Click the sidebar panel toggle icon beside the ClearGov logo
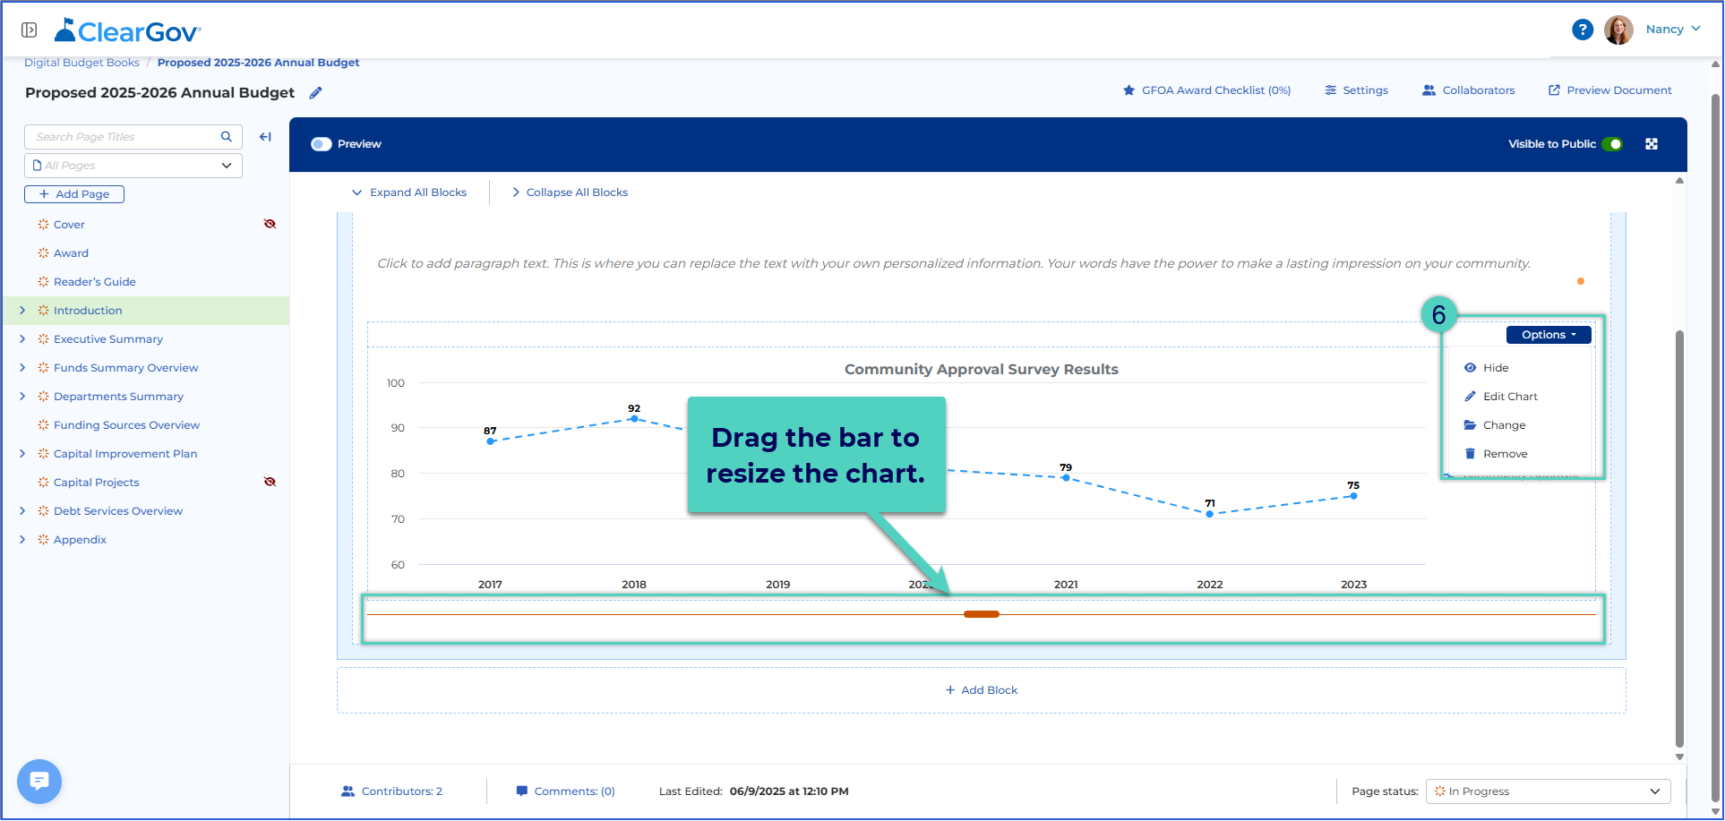The height and width of the screenshot is (821, 1725). [x=30, y=30]
